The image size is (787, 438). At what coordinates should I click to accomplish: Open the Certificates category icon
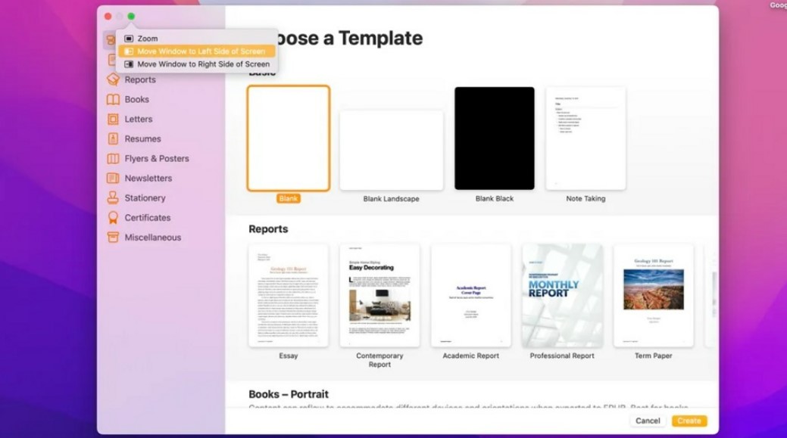pyautogui.click(x=113, y=217)
